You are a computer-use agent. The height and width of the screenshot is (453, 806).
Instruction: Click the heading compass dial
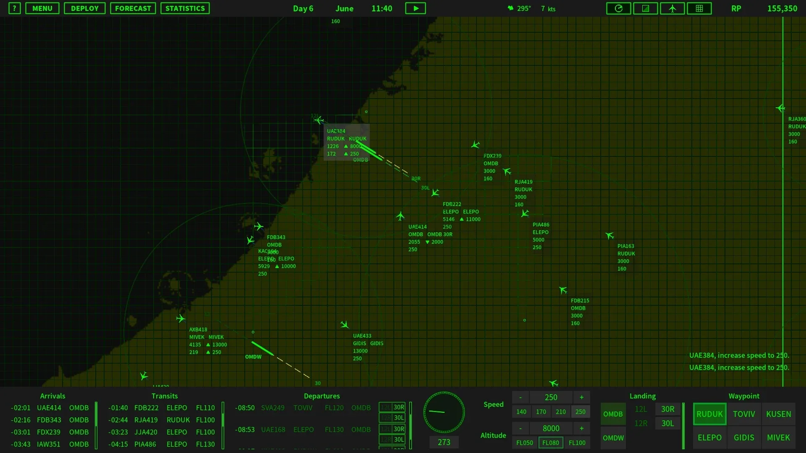444,413
